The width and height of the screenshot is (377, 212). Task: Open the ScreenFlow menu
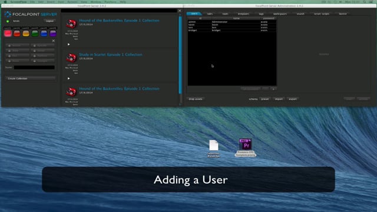[18, 2]
